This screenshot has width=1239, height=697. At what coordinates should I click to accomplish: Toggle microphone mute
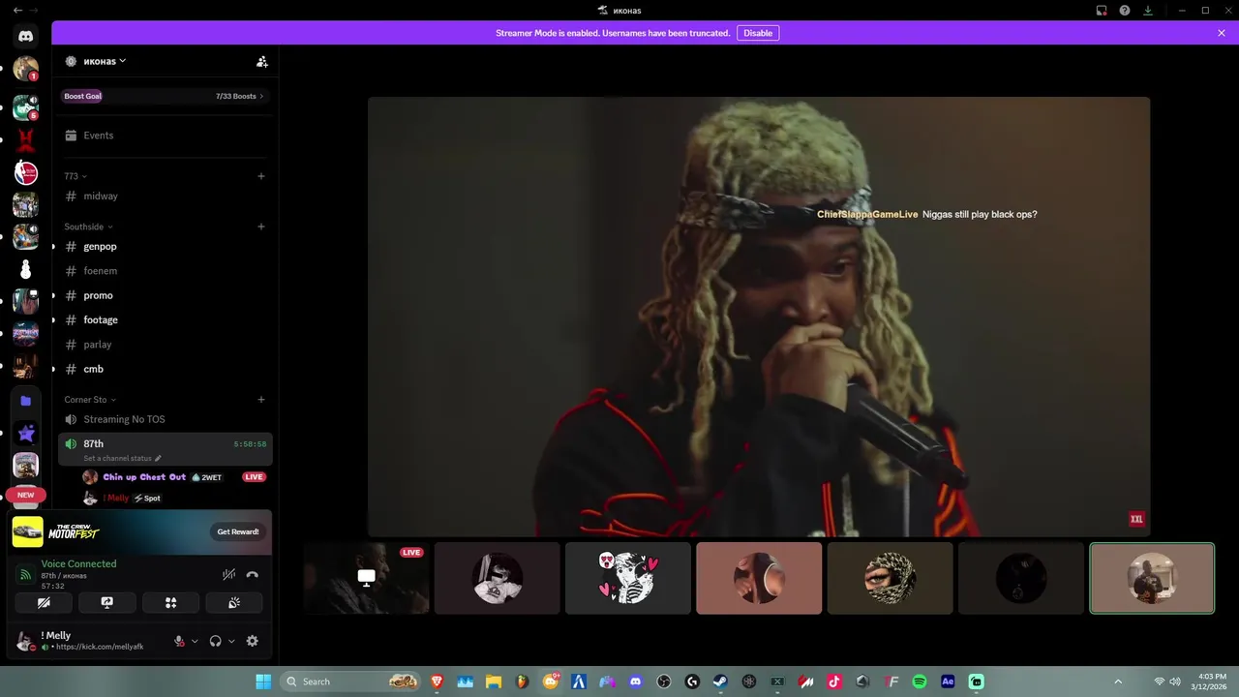[179, 641]
